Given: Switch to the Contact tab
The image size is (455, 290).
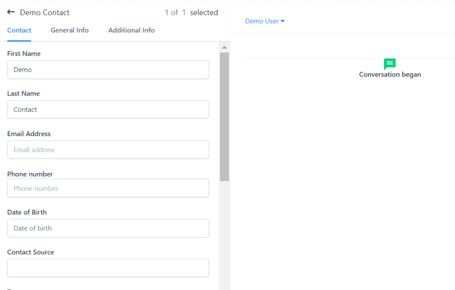Looking at the screenshot, I should click(19, 30).
